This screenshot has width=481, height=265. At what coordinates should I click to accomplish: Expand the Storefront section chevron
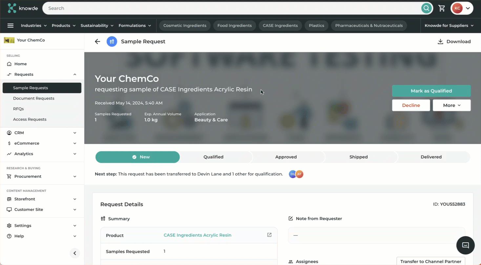click(75, 199)
